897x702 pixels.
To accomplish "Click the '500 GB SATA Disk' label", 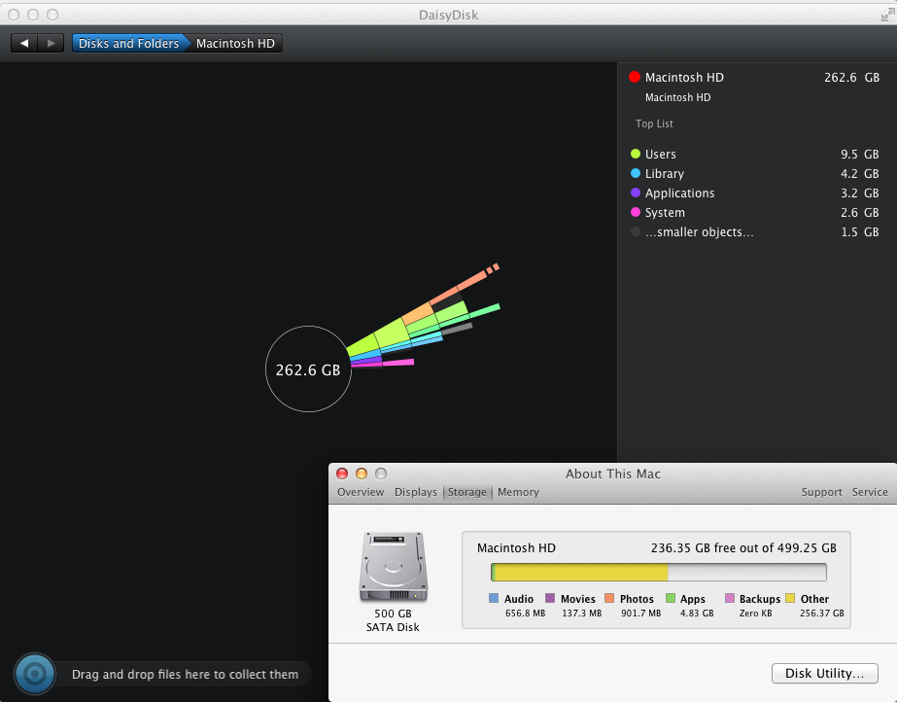I will tap(393, 620).
